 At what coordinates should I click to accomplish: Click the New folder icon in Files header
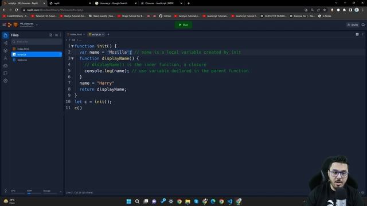point(56,35)
